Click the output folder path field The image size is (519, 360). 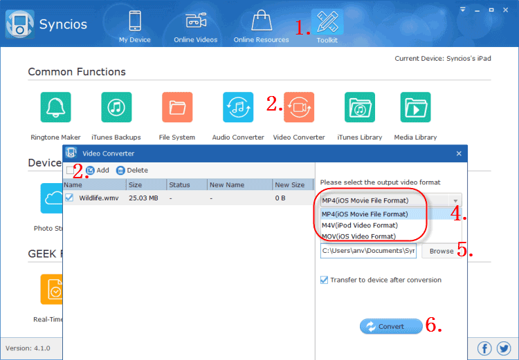click(368, 251)
